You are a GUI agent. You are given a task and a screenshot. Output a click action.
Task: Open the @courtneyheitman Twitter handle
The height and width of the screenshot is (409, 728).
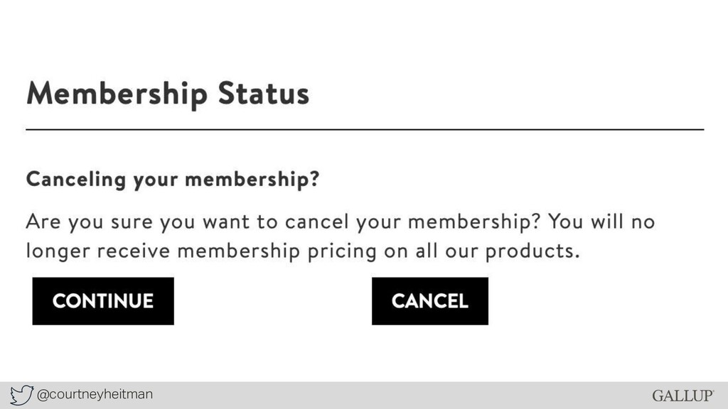tap(95, 395)
